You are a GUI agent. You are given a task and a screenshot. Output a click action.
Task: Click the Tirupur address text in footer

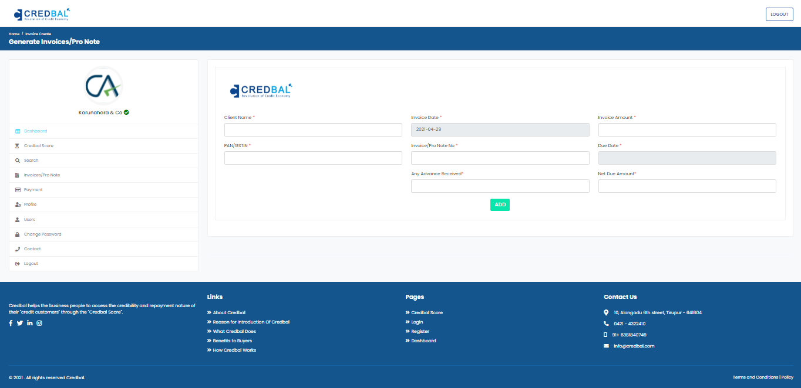click(x=658, y=312)
